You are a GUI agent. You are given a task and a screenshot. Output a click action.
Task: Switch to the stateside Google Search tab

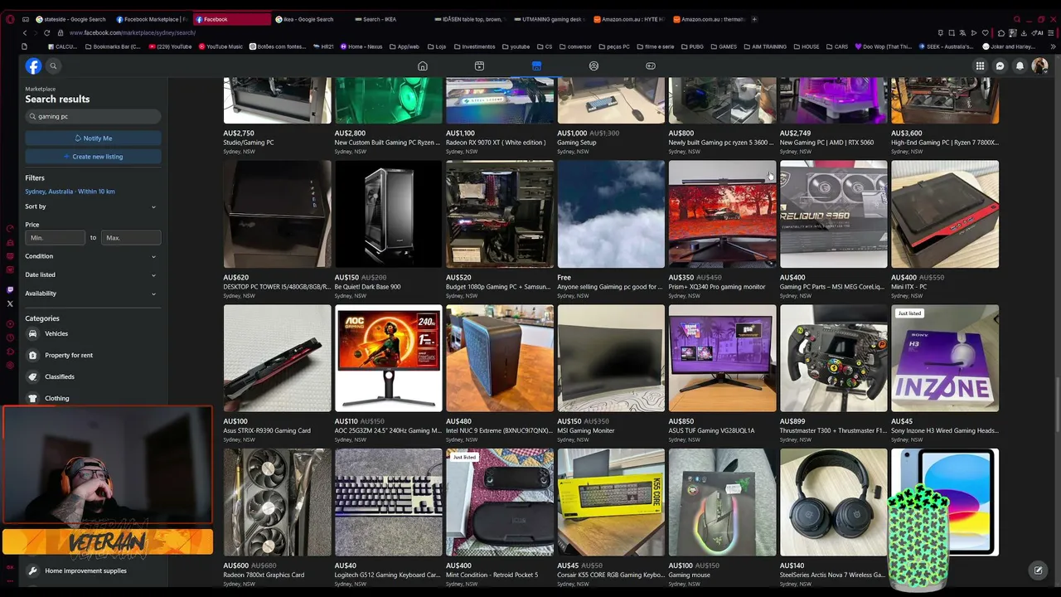(70, 19)
